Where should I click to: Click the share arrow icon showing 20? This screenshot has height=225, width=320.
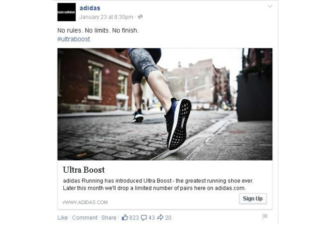160,217
